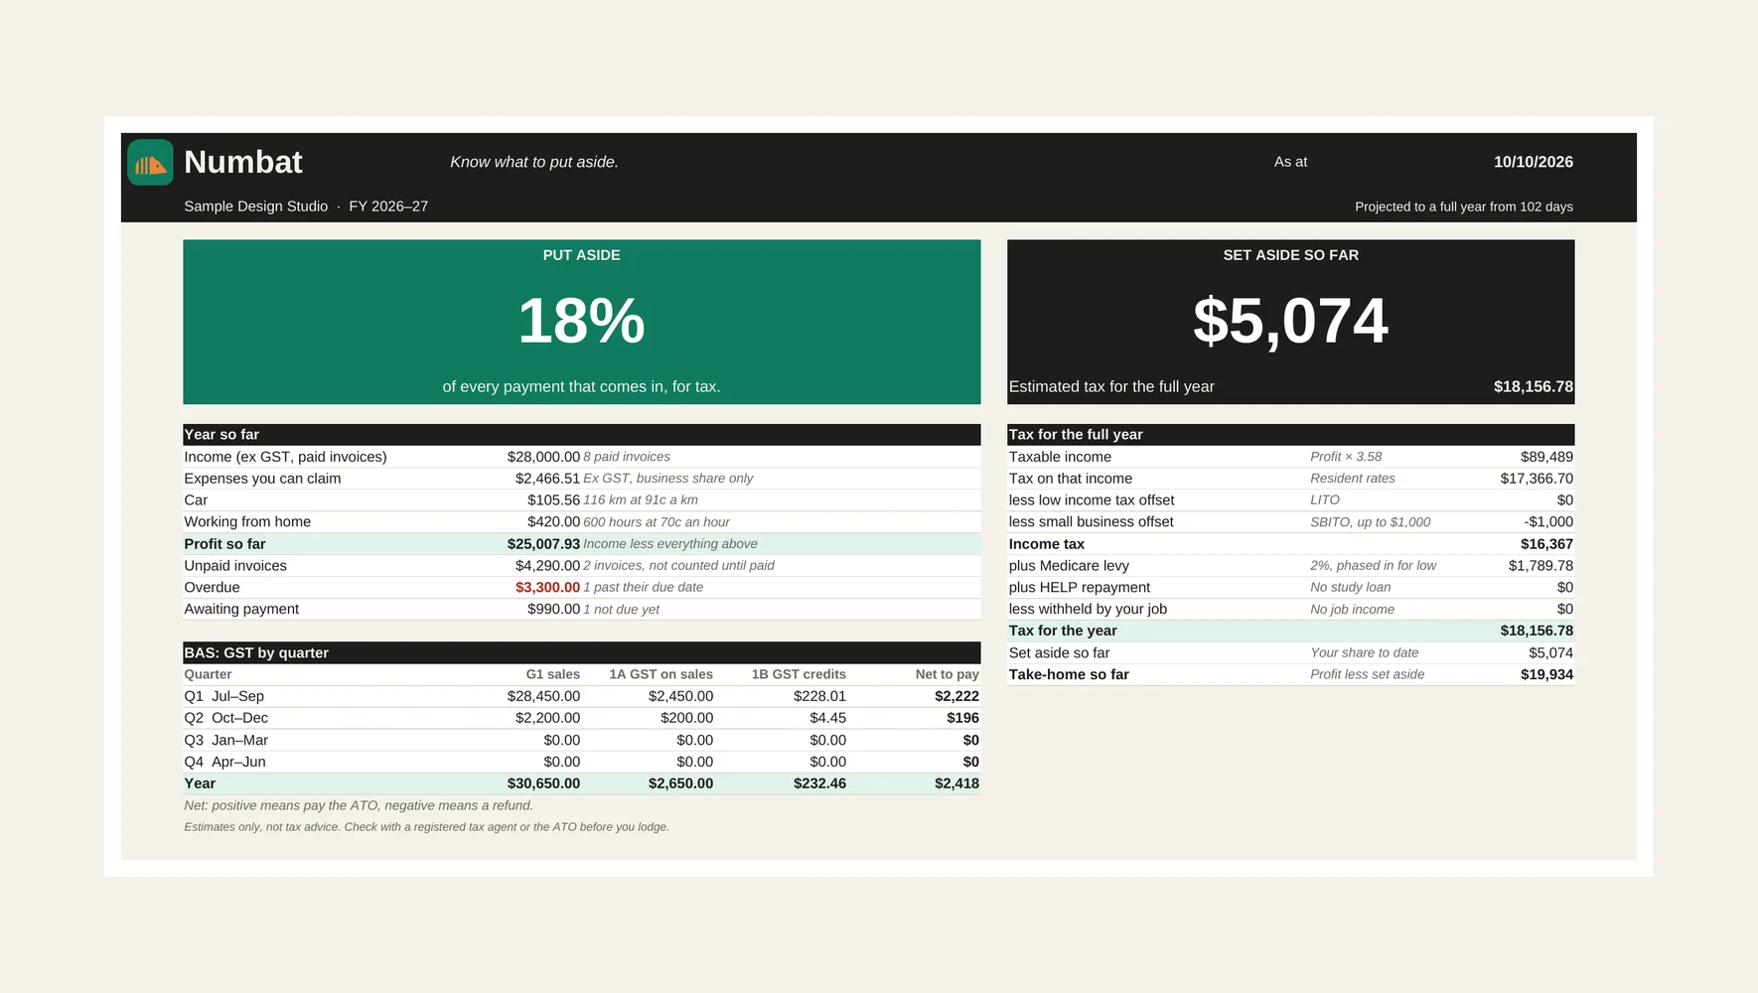
Task: Select Income tax value $16,367
Action: point(1546,544)
